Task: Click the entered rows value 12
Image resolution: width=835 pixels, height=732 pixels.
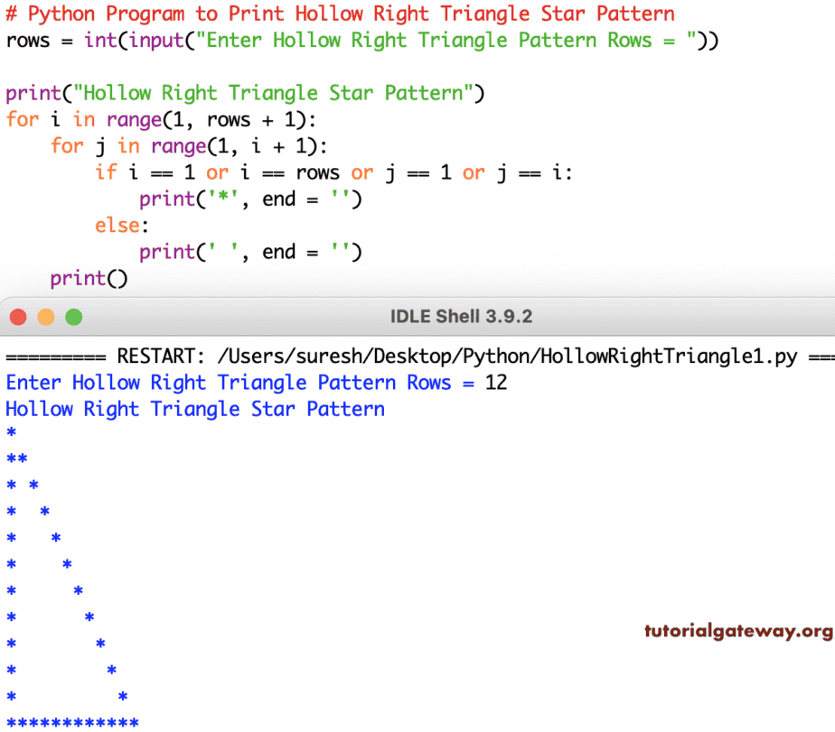Action: [x=498, y=382]
